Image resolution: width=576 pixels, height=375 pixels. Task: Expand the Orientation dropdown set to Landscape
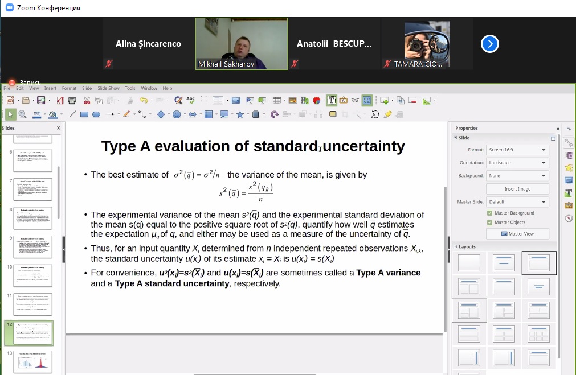(x=517, y=163)
